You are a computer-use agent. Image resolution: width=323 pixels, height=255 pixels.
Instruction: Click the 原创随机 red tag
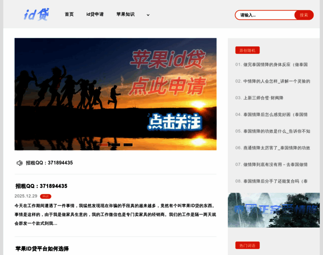pos(247,50)
